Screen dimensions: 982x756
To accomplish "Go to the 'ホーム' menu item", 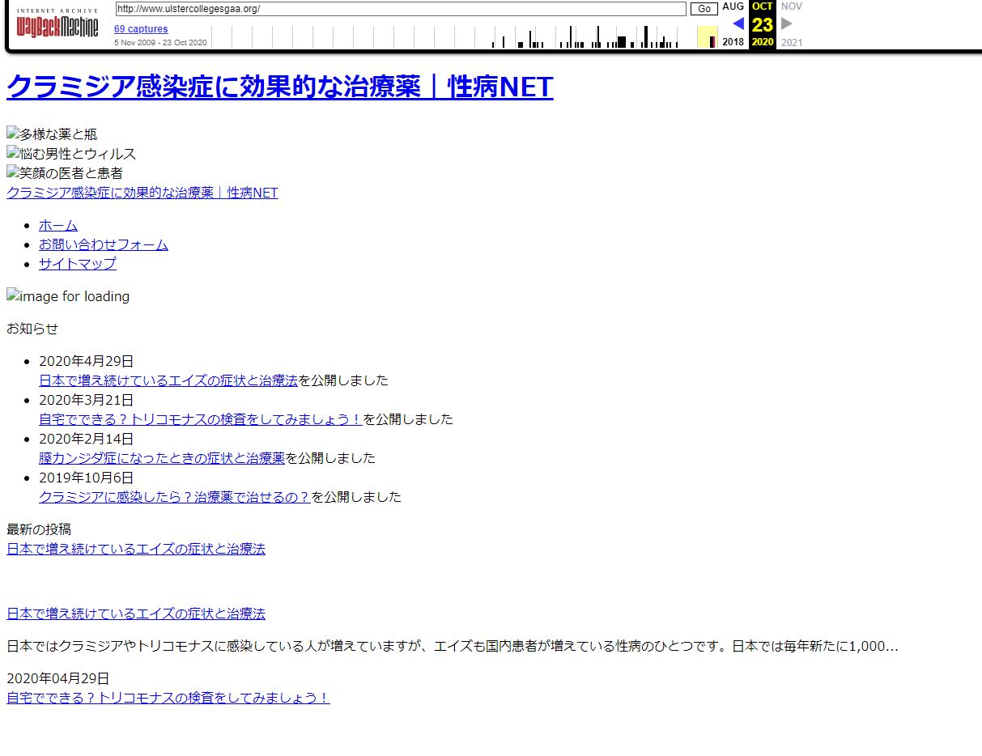I will point(58,225).
